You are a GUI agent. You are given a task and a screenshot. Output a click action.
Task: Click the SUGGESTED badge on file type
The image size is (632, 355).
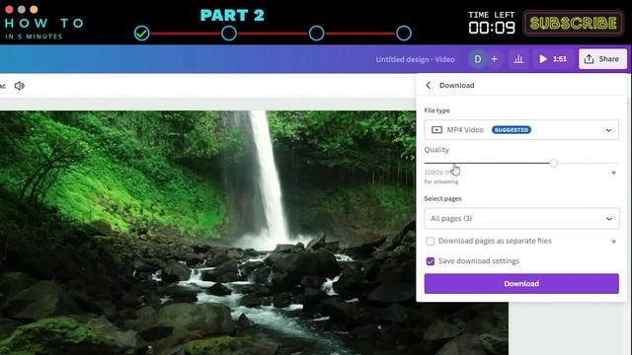(512, 129)
